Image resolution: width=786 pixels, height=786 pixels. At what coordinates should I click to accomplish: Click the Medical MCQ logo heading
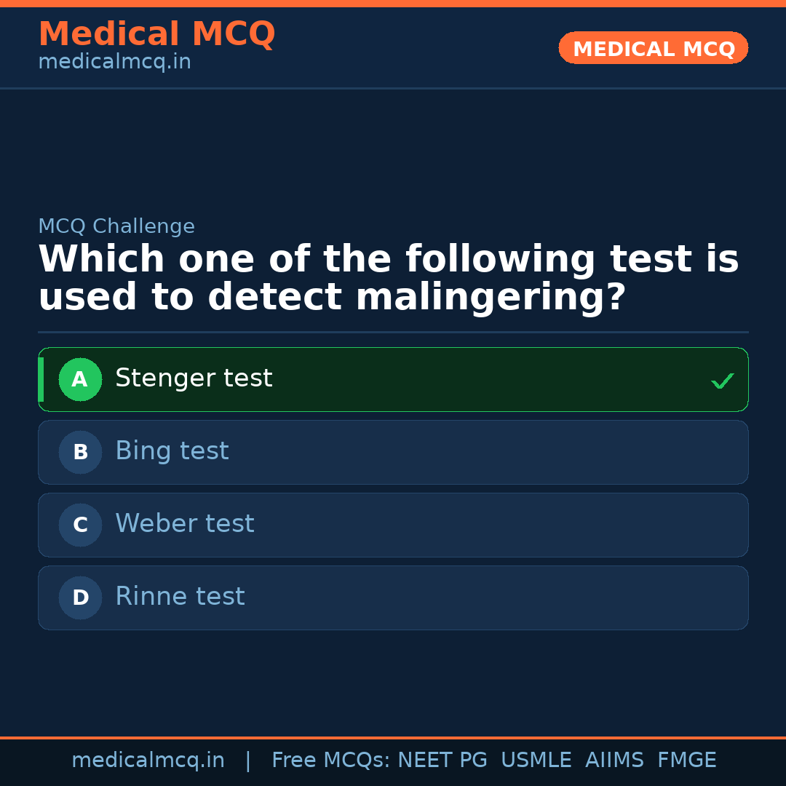tap(156, 33)
